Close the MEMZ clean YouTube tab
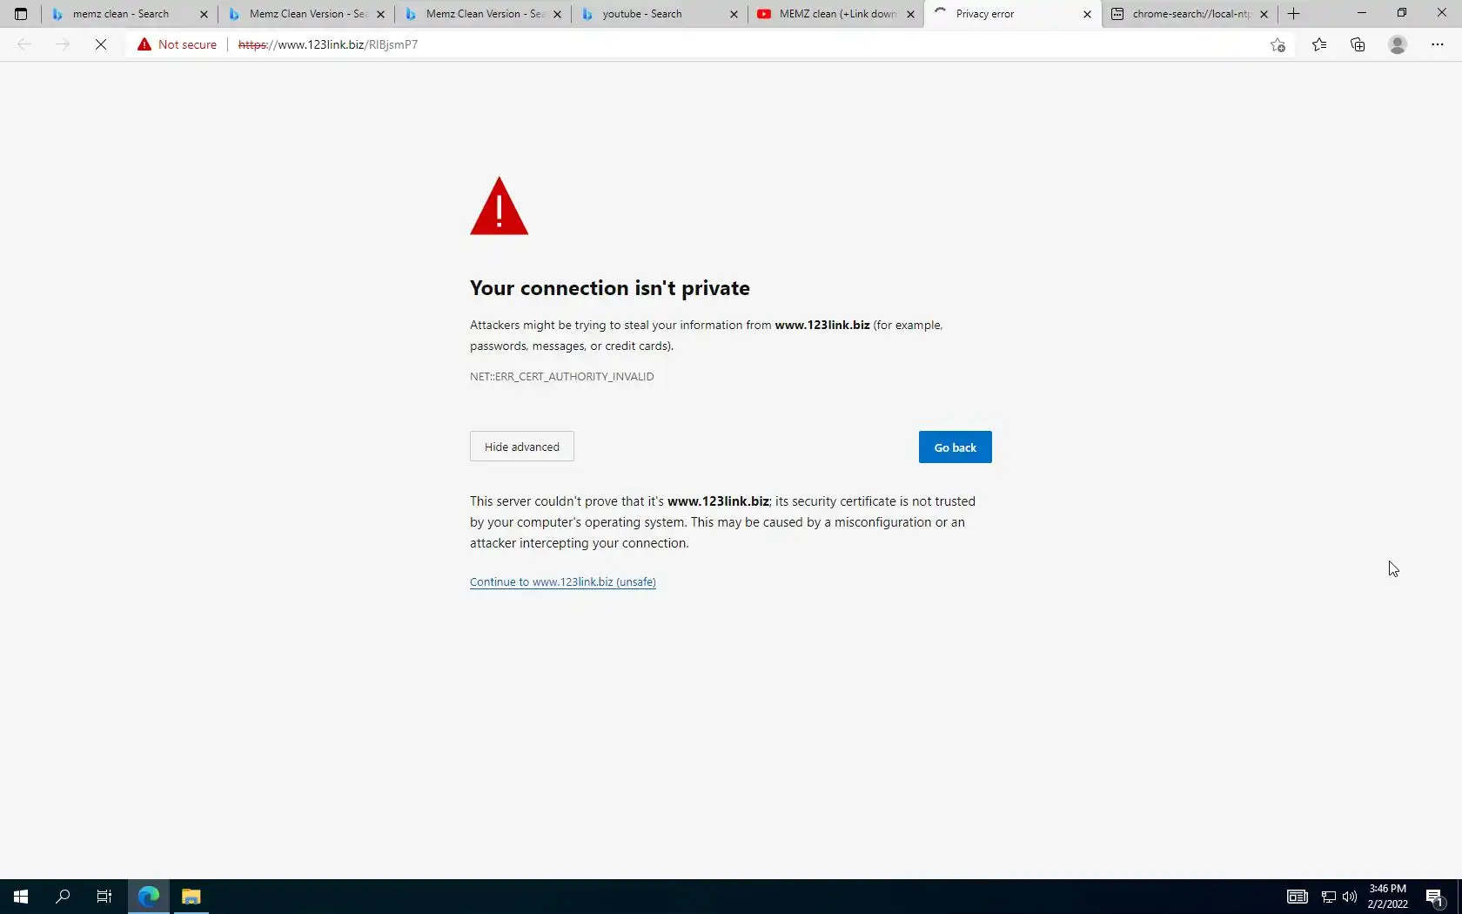This screenshot has height=914, width=1462. 910,14
